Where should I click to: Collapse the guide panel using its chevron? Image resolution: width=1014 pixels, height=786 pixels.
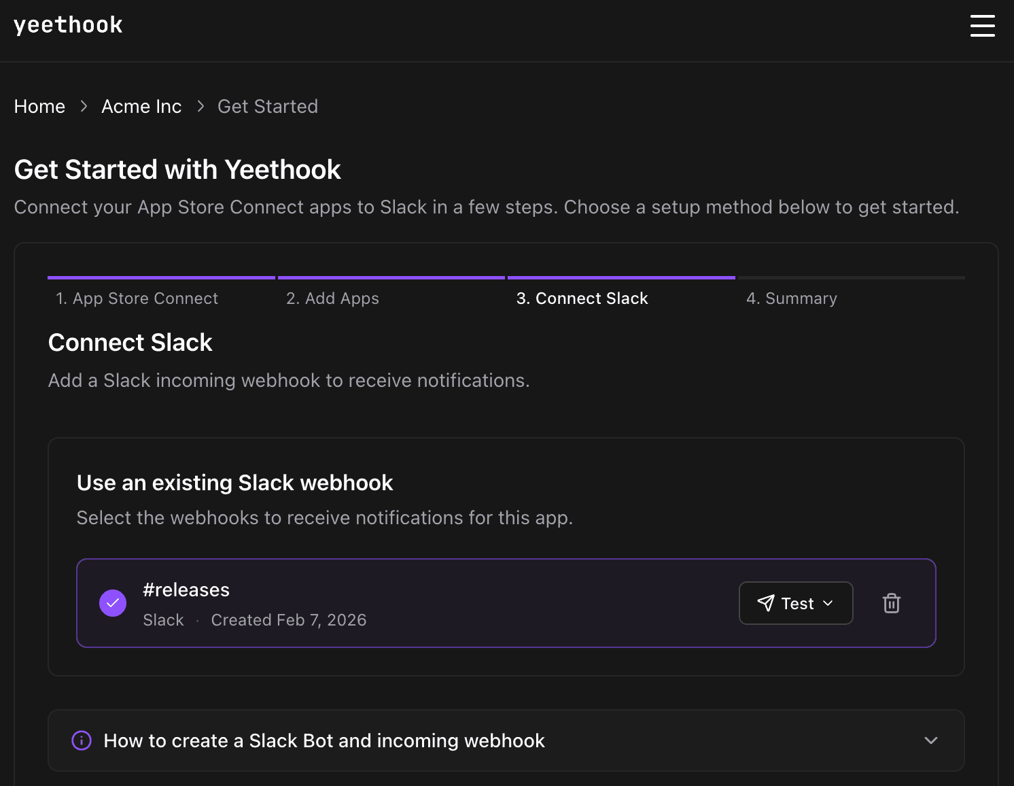[x=930, y=740]
